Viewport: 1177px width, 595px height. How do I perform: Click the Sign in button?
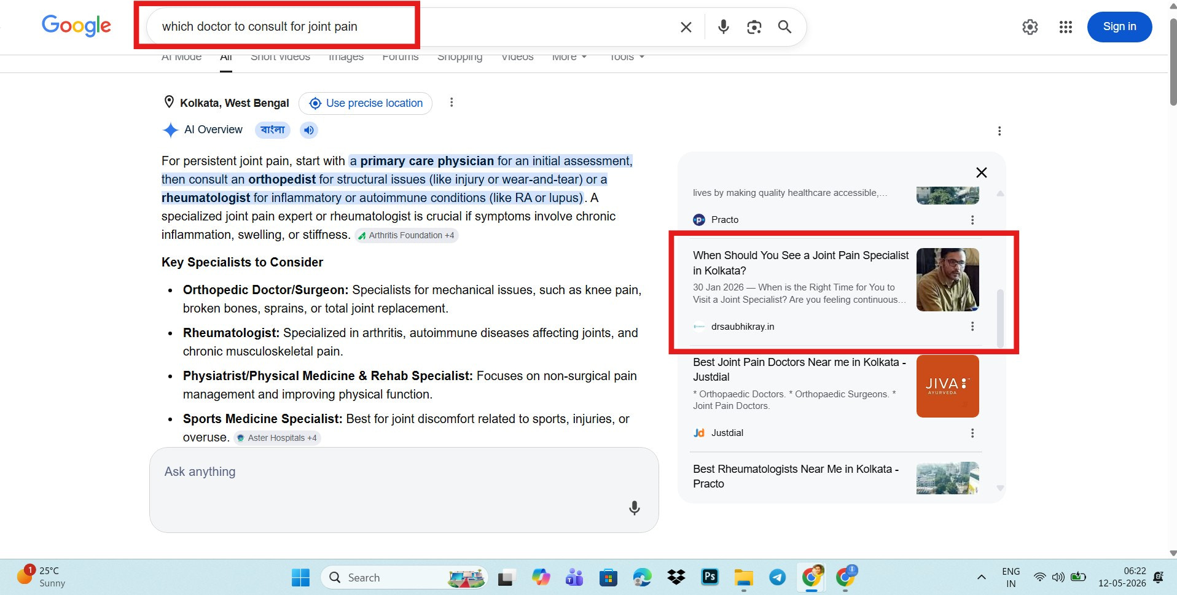tap(1119, 26)
